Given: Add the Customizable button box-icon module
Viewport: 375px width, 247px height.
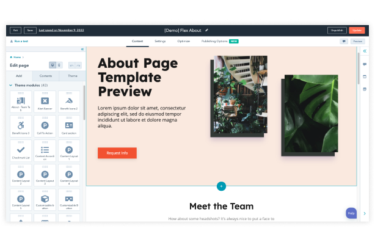Looking at the screenshot, I should point(45,200).
